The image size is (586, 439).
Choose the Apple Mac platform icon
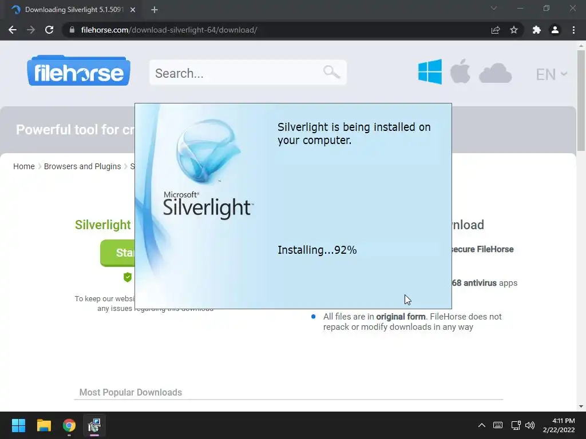(x=460, y=71)
